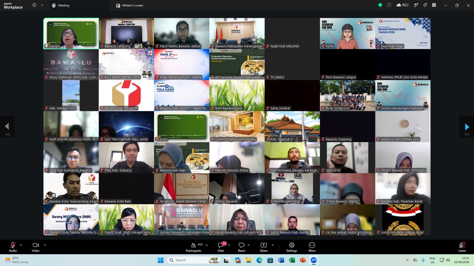The image size is (474, 266).
Task: Click the name label 'Maryati_Bawaslu Muba'
Action: [232, 170]
